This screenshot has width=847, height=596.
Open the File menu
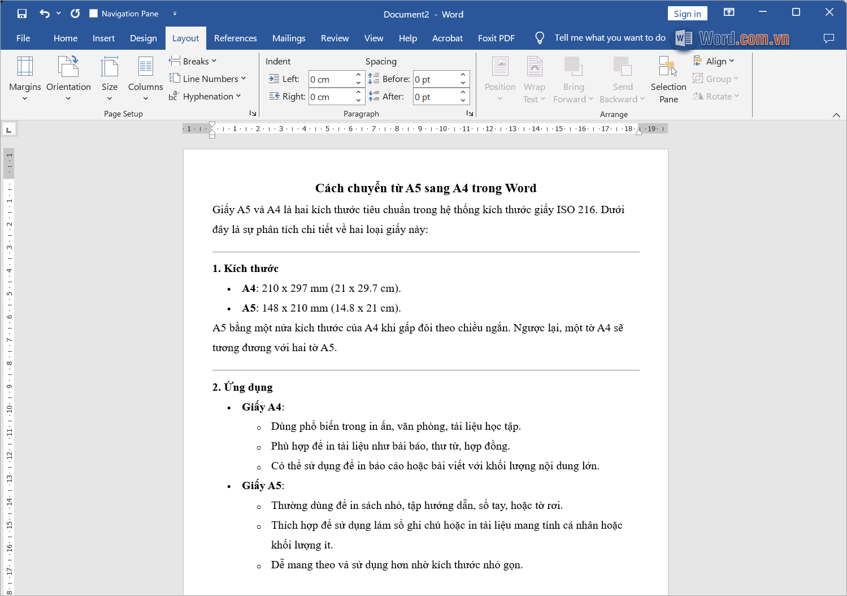(23, 38)
